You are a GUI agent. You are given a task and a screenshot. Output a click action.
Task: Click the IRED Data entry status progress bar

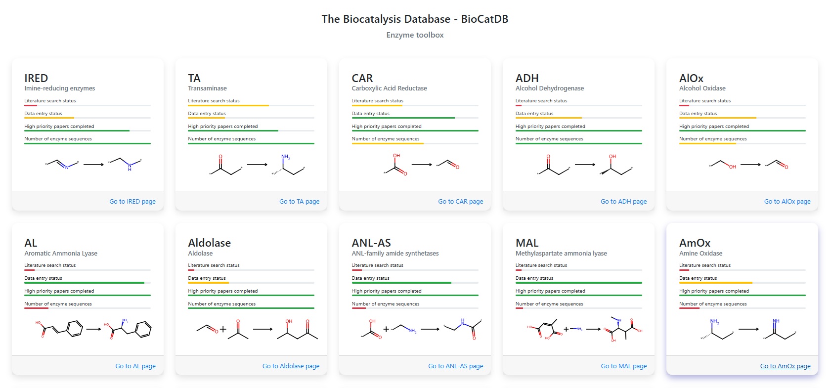pyautogui.click(x=87, y=118)
